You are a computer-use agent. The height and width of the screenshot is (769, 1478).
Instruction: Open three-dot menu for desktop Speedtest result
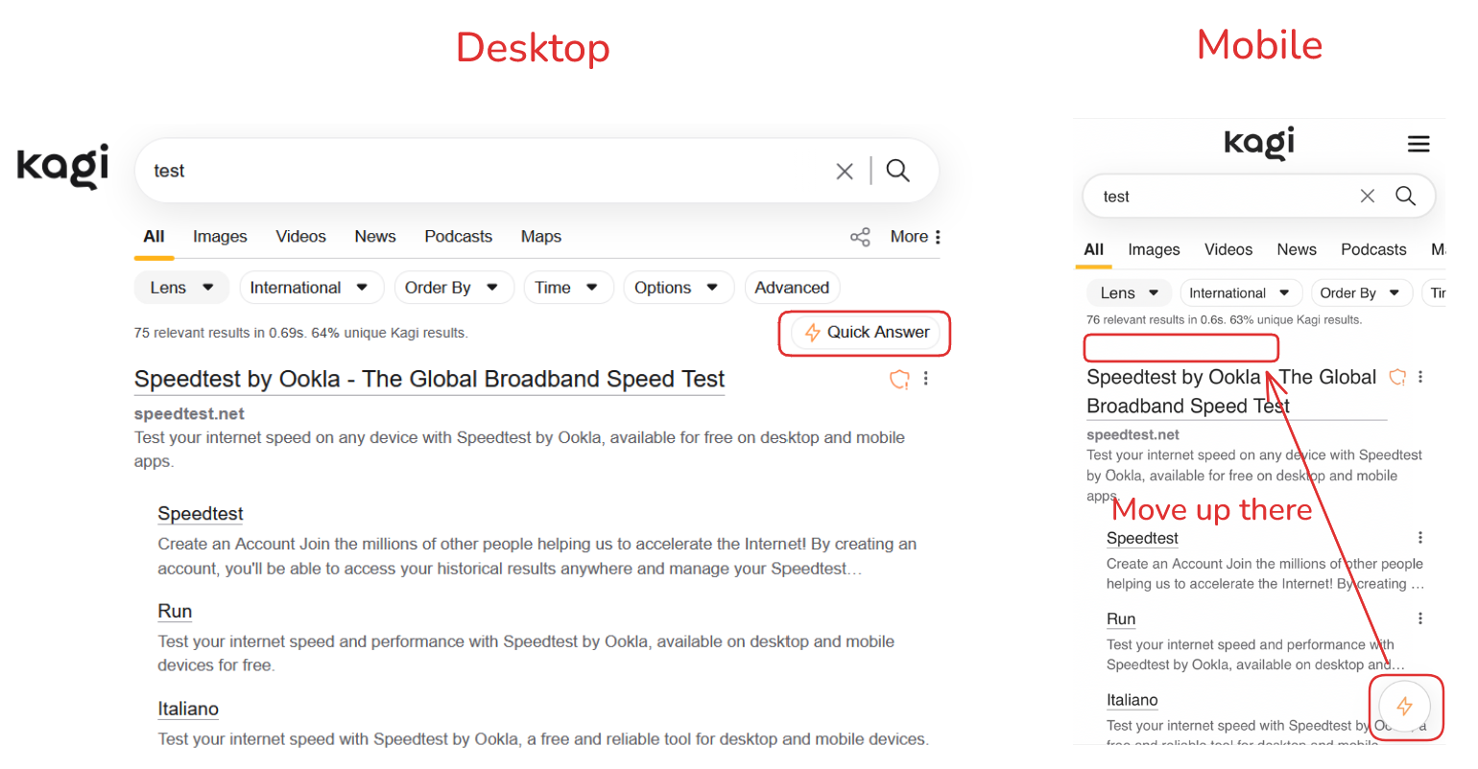tap(926, 379)
